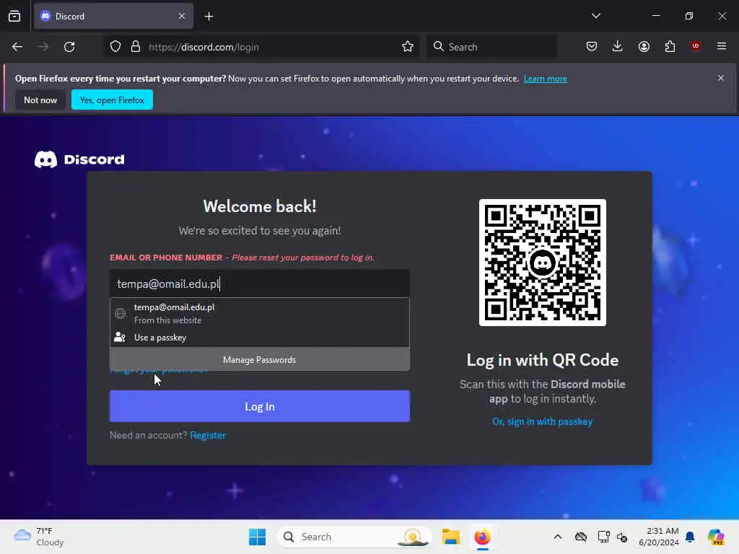Click Yes, open Firefox button
This screenshot has height=554, width=739.
pos(112,100)
